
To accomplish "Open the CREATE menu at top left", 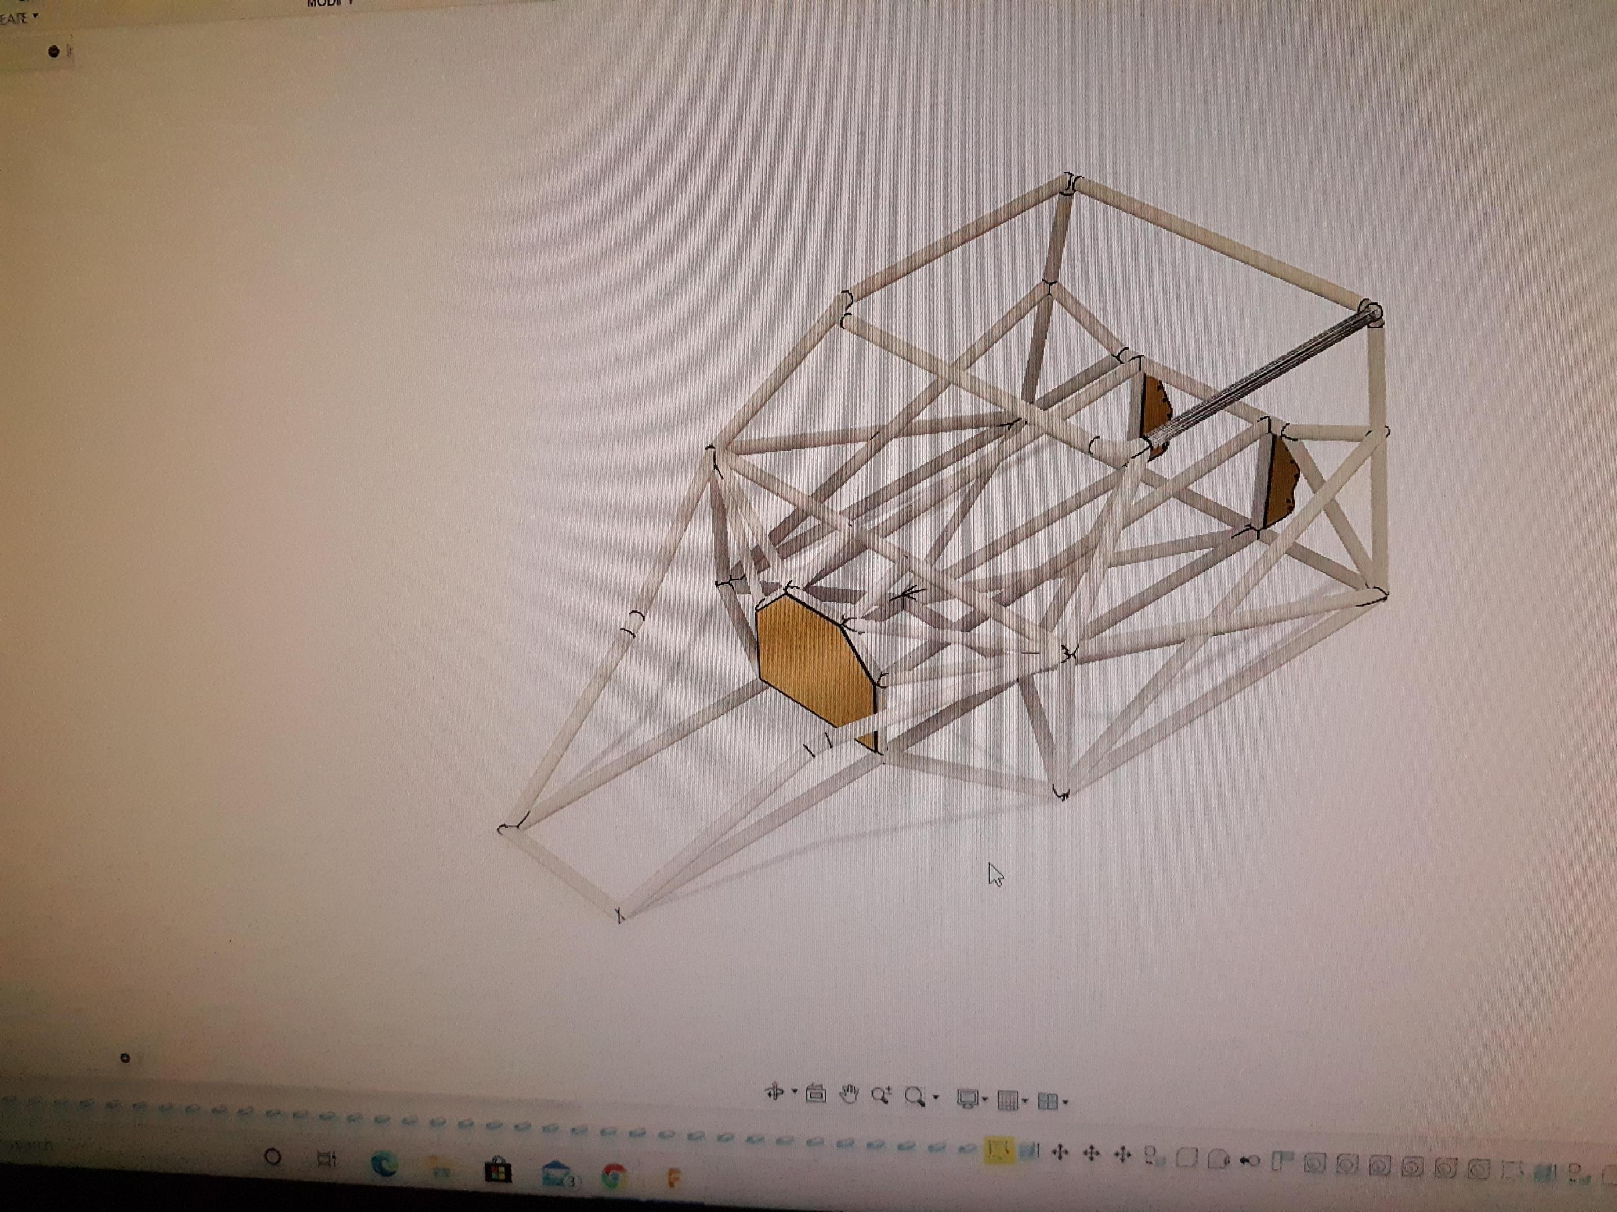I will [17, 17].
